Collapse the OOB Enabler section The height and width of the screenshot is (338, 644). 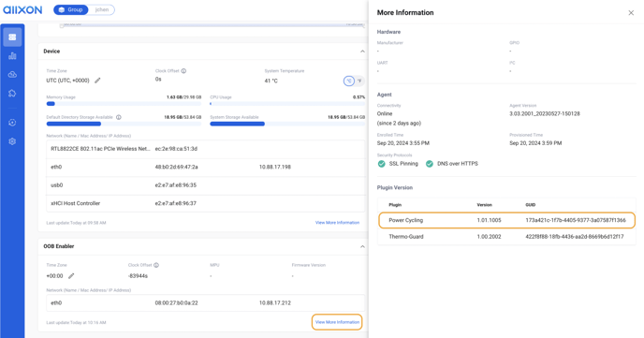362,246
